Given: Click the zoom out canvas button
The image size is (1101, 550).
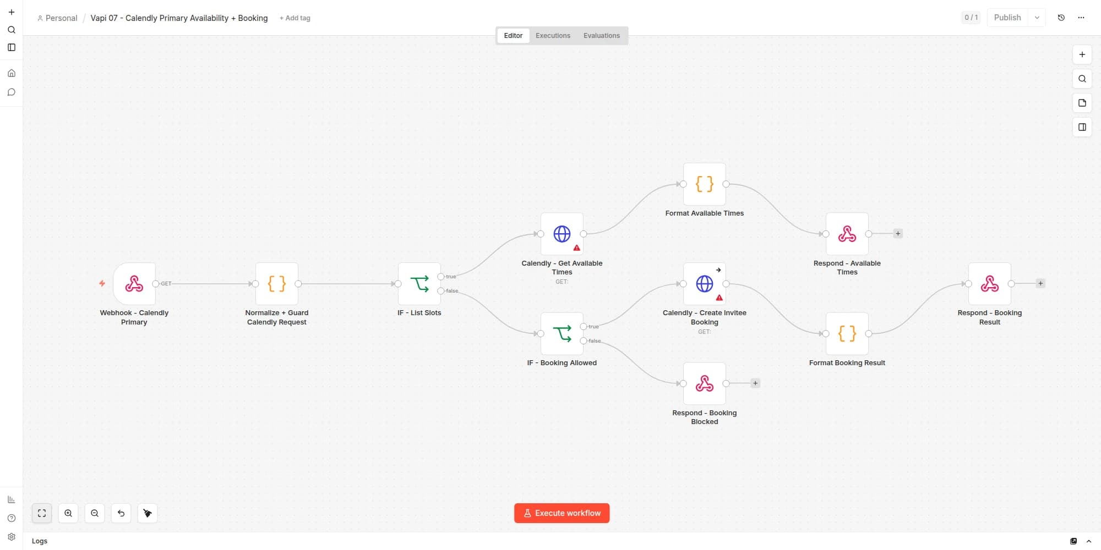Looking at the screenshot, I should [95, 513].
